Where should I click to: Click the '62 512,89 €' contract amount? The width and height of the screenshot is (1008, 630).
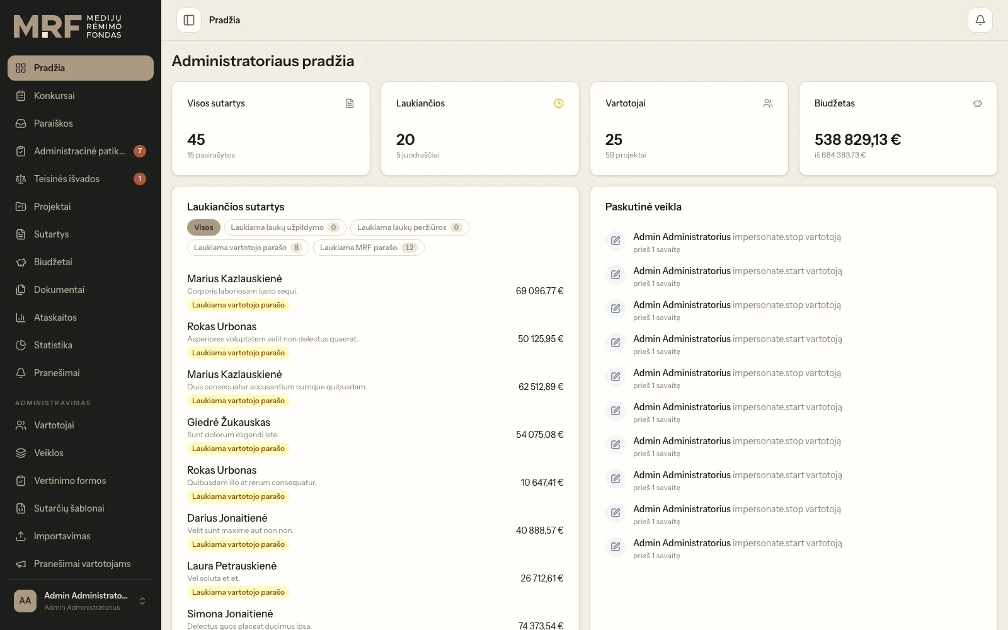(x=541, y=387)
